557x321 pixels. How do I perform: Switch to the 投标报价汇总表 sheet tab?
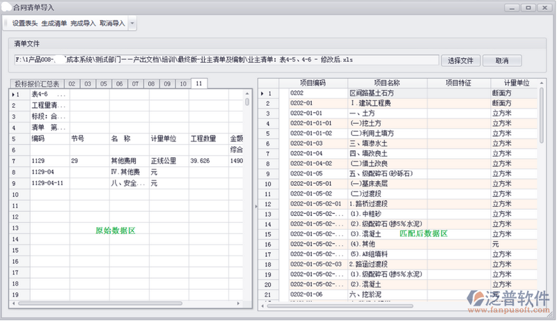pyautogui.click(x=37, y=84)
